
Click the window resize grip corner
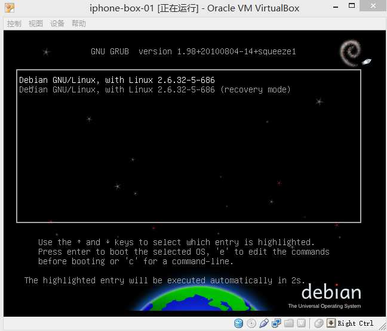point(382,327)
